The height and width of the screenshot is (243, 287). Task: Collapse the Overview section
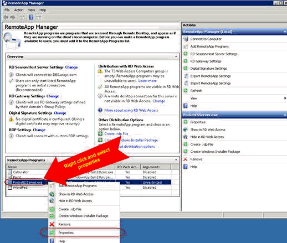[176, 56]
